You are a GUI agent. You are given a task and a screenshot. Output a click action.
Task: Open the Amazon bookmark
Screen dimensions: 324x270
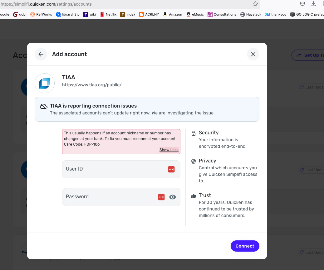(x=172, y=14)
